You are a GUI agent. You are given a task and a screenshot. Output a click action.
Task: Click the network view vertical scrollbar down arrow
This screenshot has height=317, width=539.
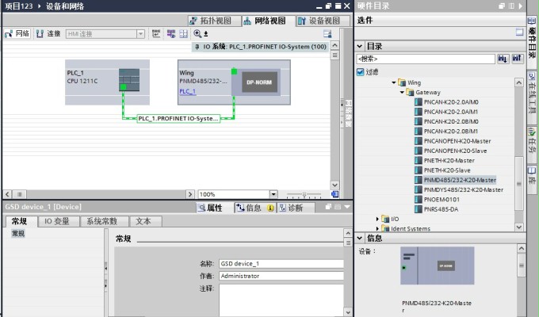tap(334, 185)
